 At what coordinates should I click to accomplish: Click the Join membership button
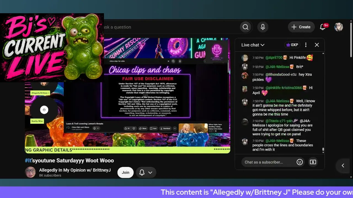[x=125, y=172]
